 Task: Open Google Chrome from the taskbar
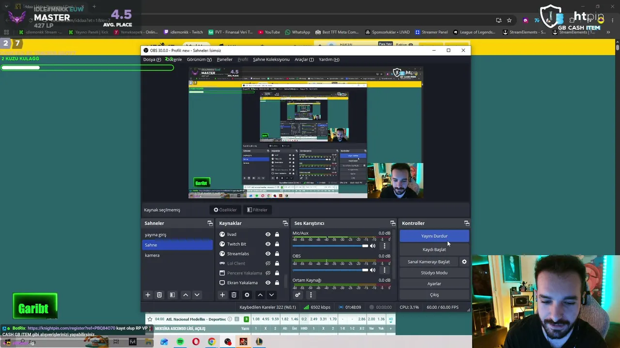click(x=212, y=342)
